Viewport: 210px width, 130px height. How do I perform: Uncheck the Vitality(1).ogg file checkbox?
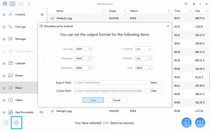(52, 18)
